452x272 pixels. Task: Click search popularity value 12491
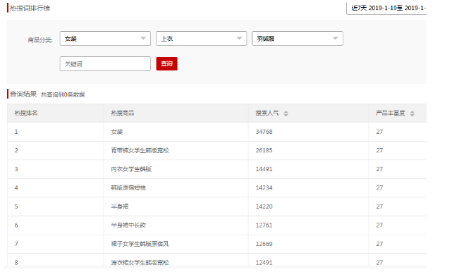[264, 263]
